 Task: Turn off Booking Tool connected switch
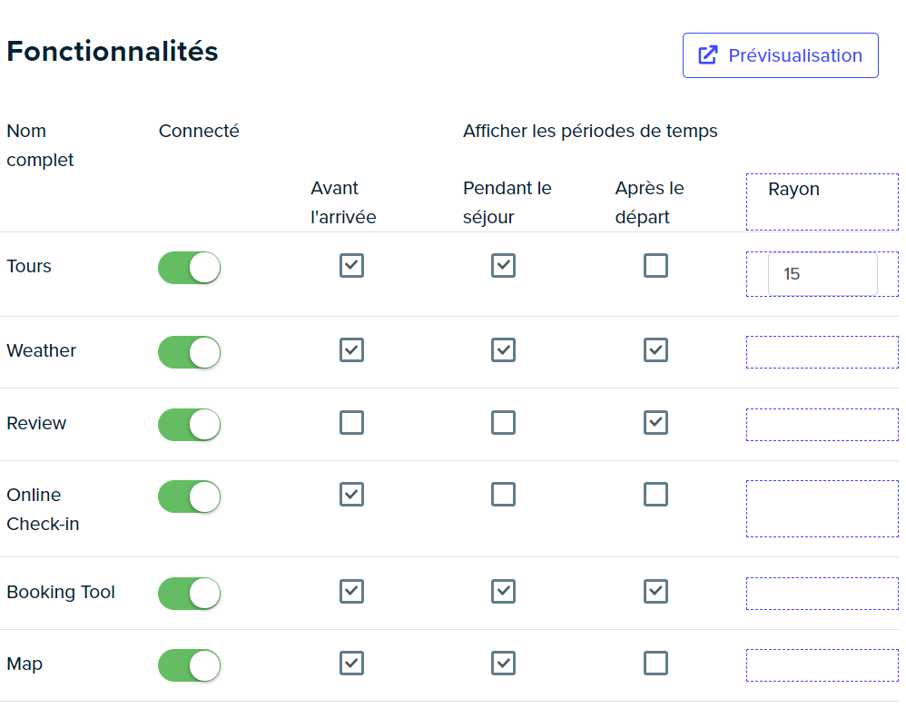coord(190,593)
